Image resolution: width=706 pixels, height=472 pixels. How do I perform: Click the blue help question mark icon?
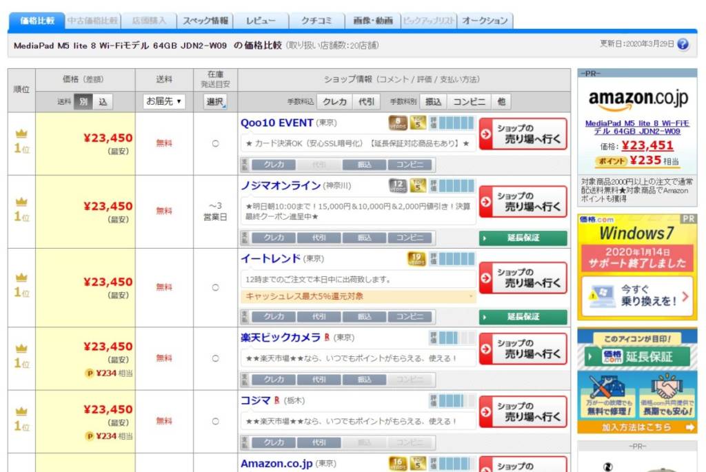[683, 44]
